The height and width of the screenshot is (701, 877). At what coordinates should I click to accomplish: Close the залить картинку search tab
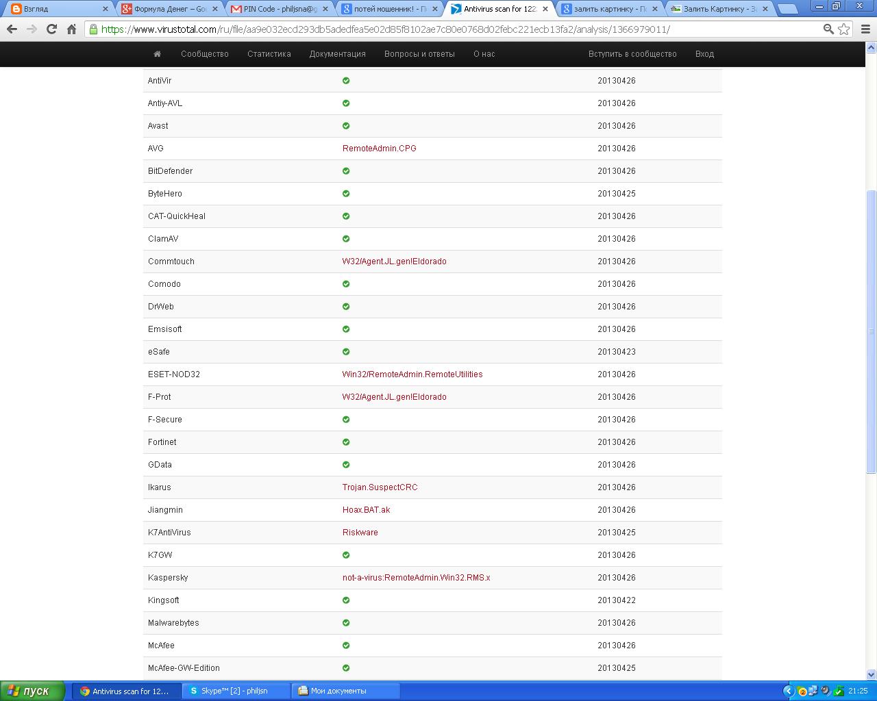[x=654, y=9]
